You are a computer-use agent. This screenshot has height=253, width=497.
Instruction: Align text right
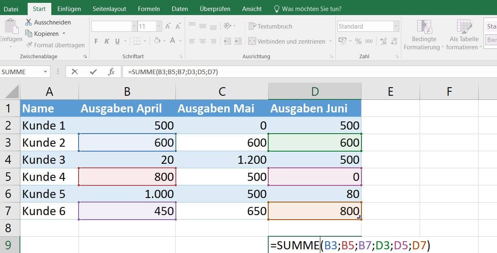coord(213,41)
